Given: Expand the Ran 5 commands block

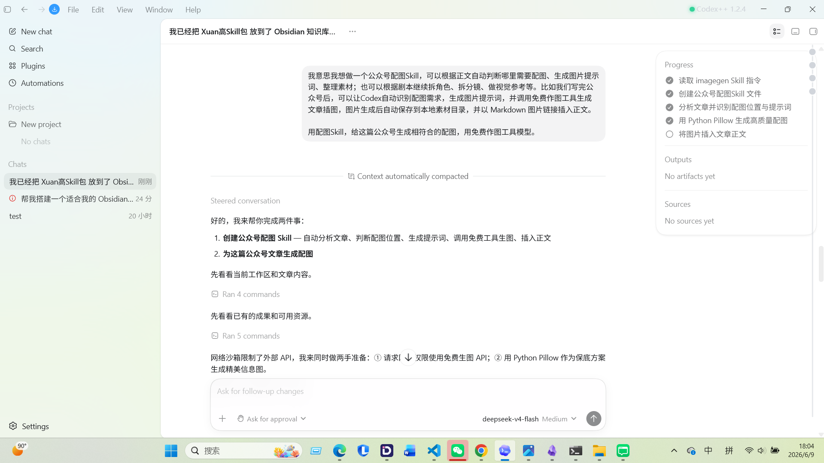Looking at the screenshot, I should pos(246,336).
